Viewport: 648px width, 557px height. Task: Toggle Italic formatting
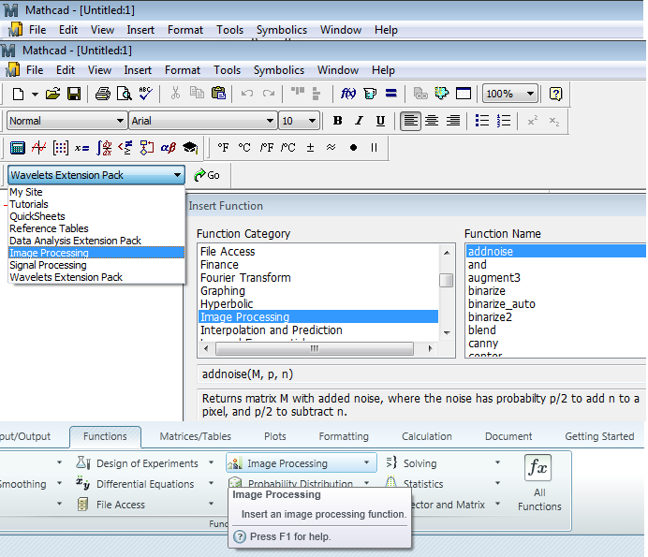coord(360,121)
